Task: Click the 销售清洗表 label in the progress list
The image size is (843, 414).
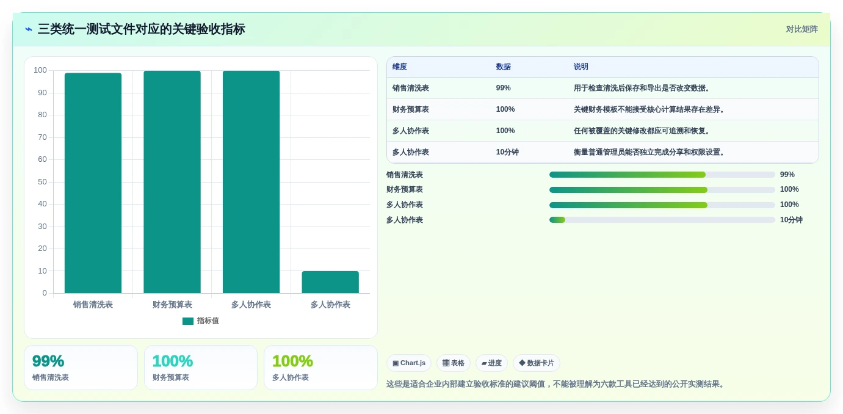Action: (x=405, y=175)
